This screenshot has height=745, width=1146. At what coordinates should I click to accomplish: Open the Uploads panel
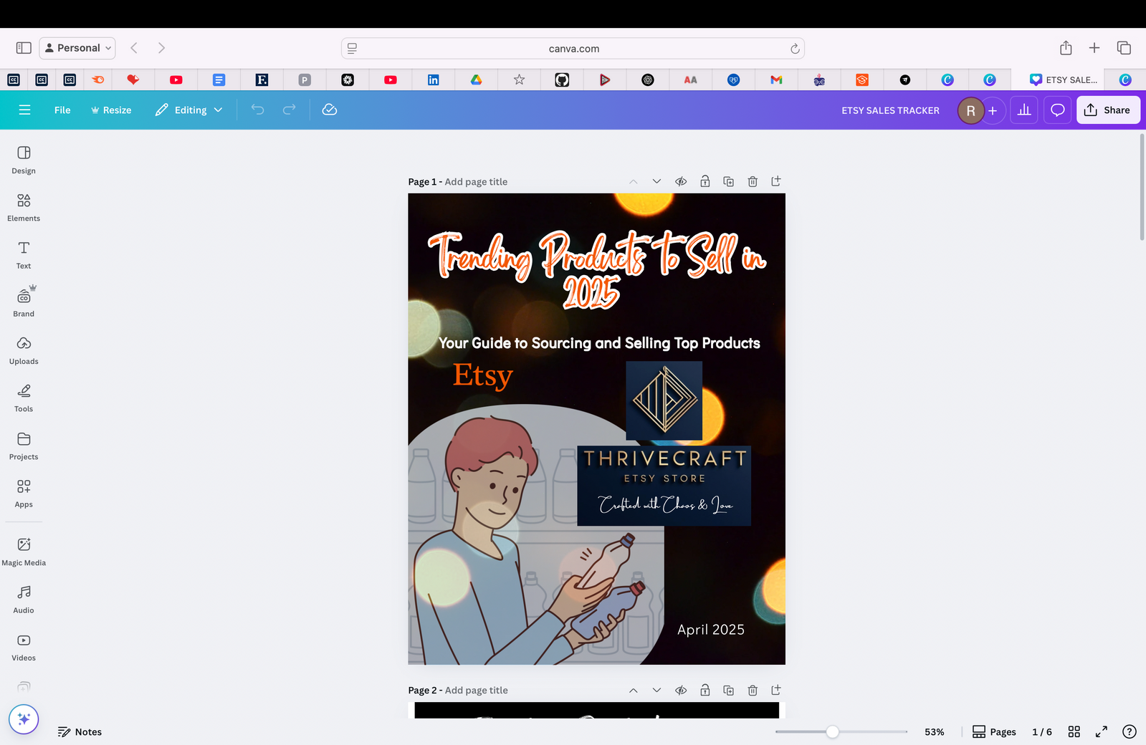coord(24,351)
